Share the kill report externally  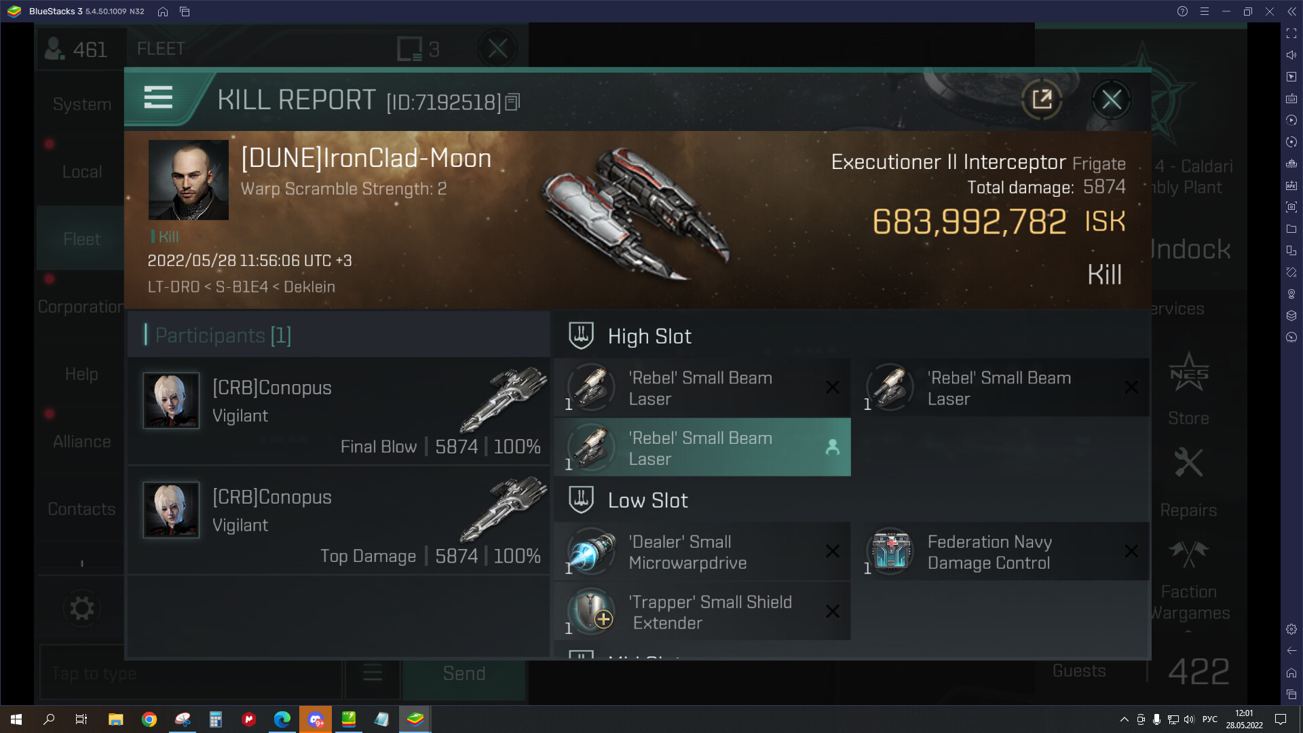(x=1042, y=100)
